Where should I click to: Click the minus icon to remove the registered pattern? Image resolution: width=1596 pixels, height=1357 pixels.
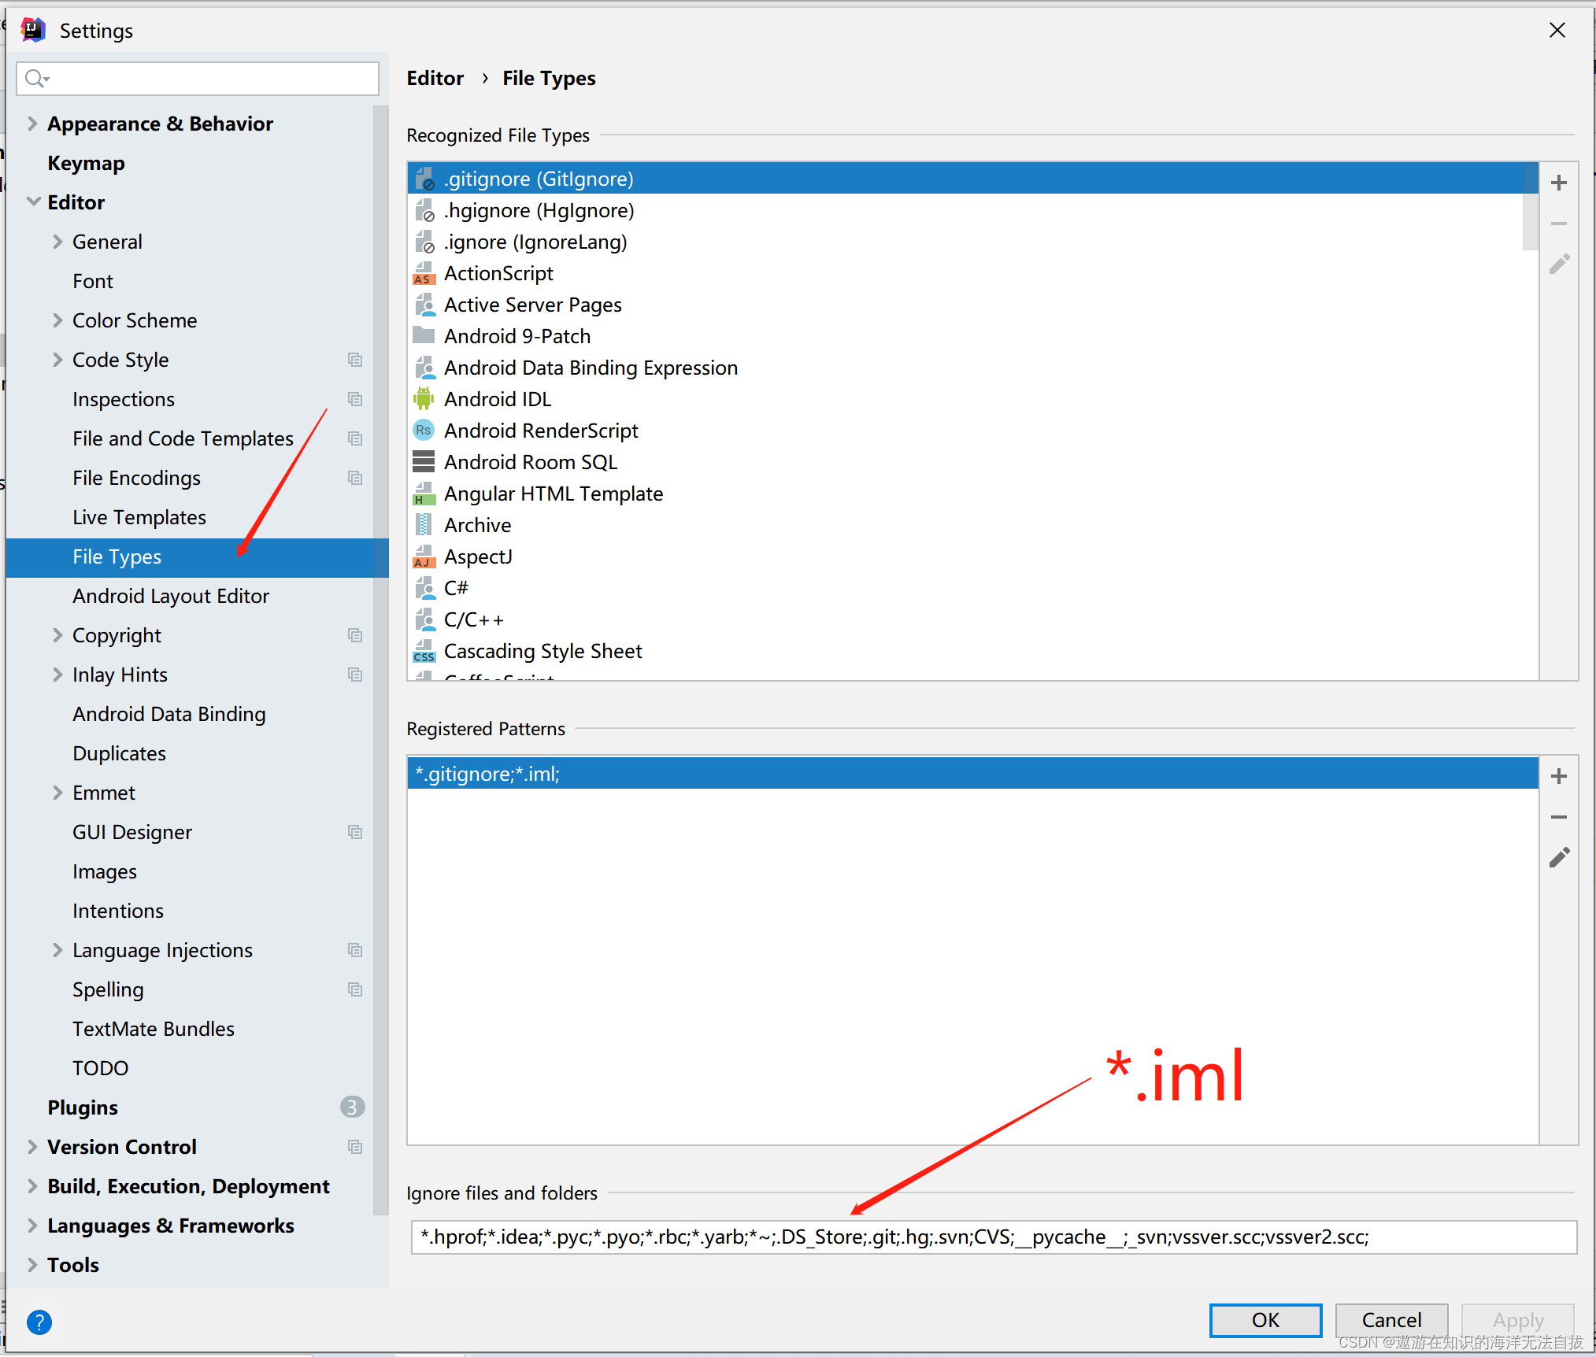[x=1558, y=817]
